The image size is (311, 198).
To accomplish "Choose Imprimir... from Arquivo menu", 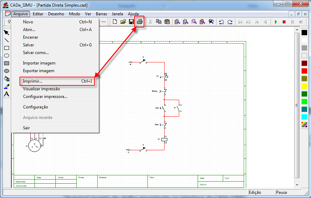I will (32, 81).
